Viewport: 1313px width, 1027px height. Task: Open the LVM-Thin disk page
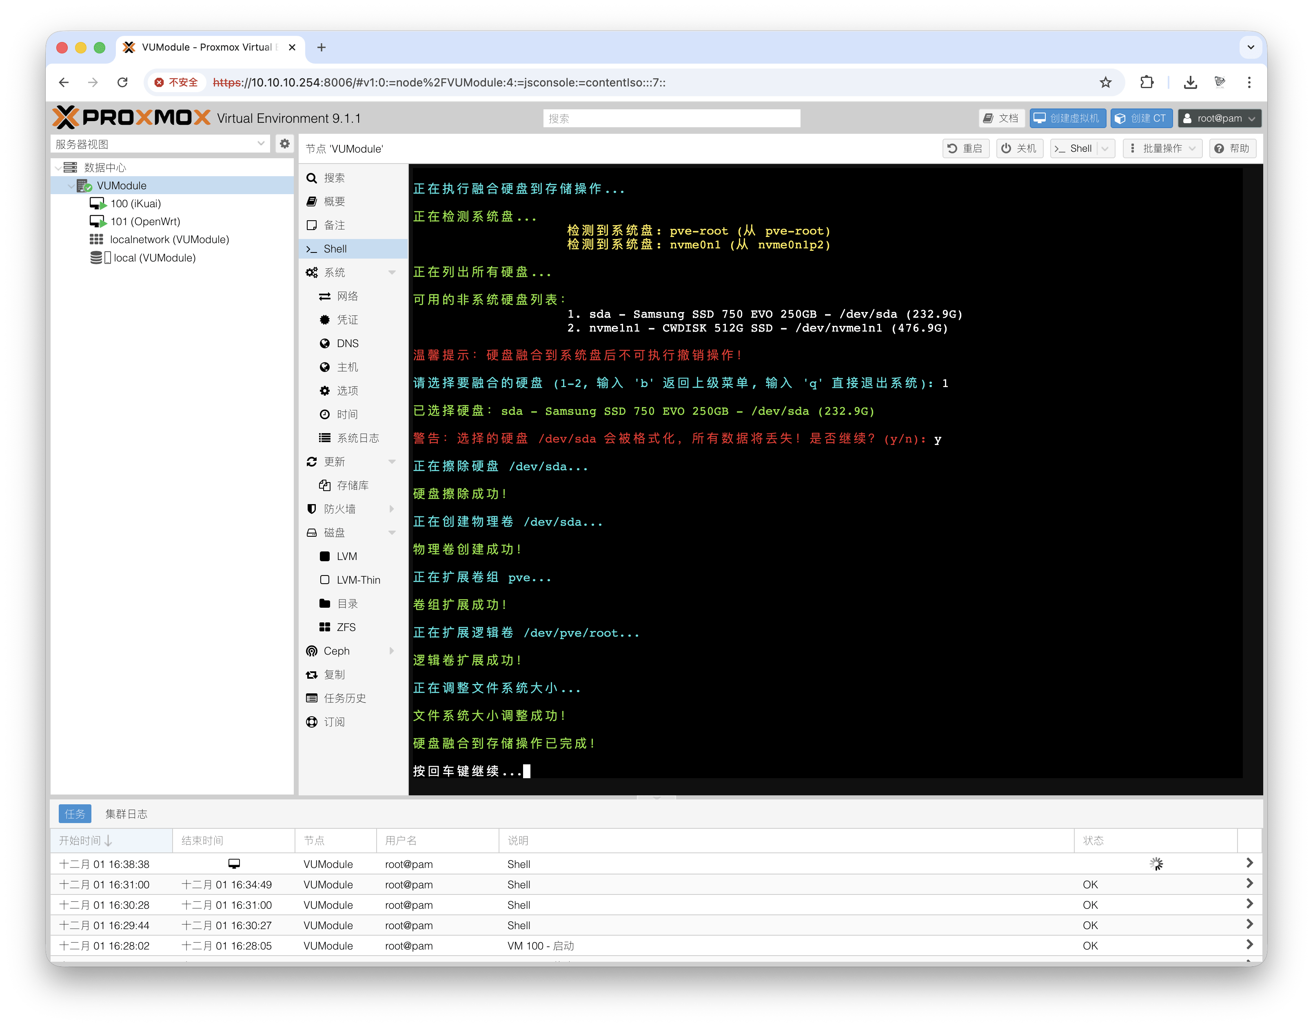click(x=358, y=580)
